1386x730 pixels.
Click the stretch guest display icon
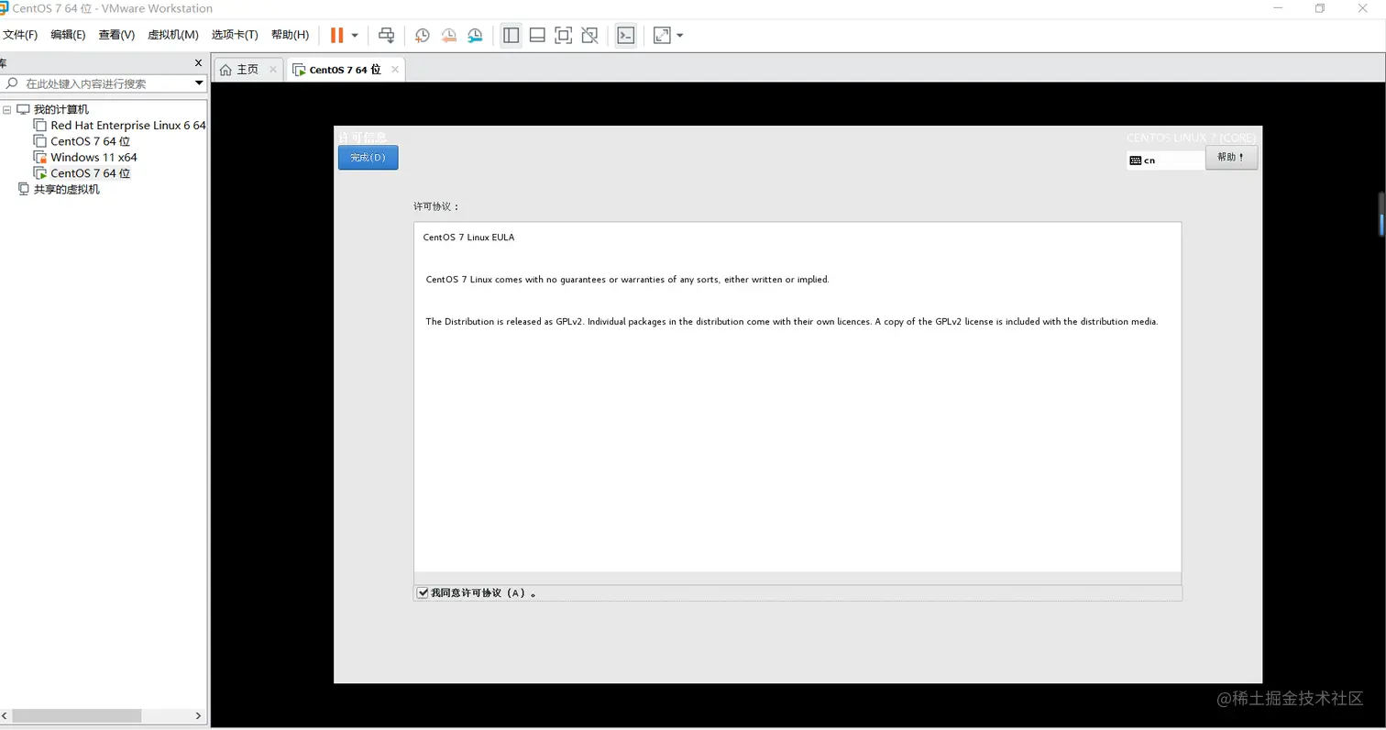(662, 35)
